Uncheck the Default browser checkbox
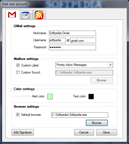Image resolution: width=129 pixels, height=144 pixels. (x=18, y=115)
